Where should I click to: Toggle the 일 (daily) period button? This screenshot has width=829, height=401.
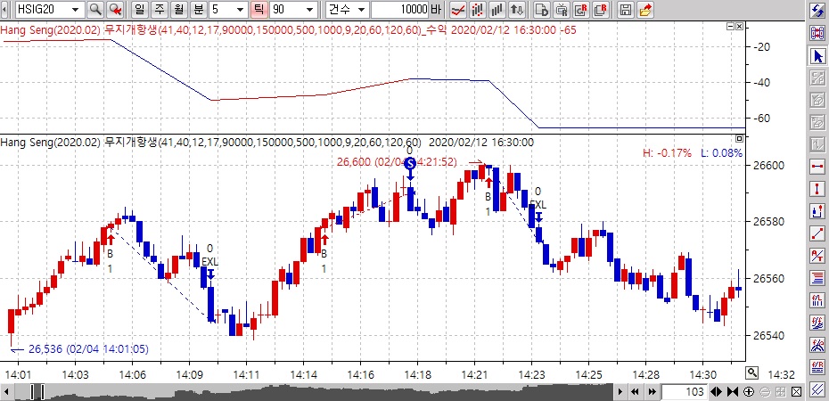(x=138, y=10)
